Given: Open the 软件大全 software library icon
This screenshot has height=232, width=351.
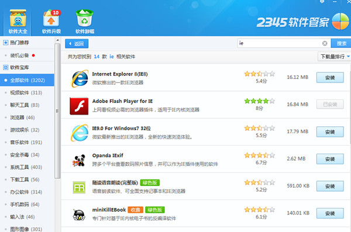Looking at the screenshot, I should (x=18, y=18).
